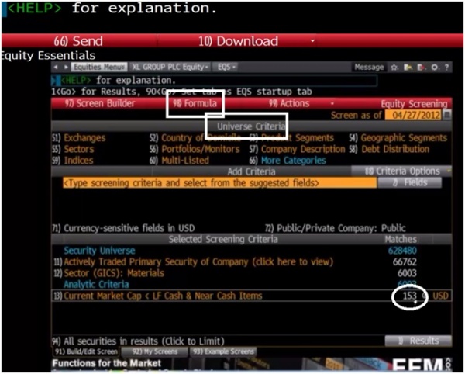Click the Universe Criteria header
Viewport: 465px width, 374px height.
(x=251, y=126)
